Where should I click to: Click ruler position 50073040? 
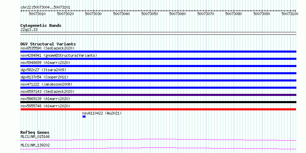122,14
